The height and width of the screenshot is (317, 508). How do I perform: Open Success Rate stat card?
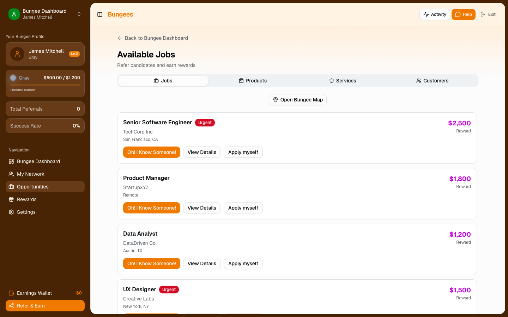[45, 126]
